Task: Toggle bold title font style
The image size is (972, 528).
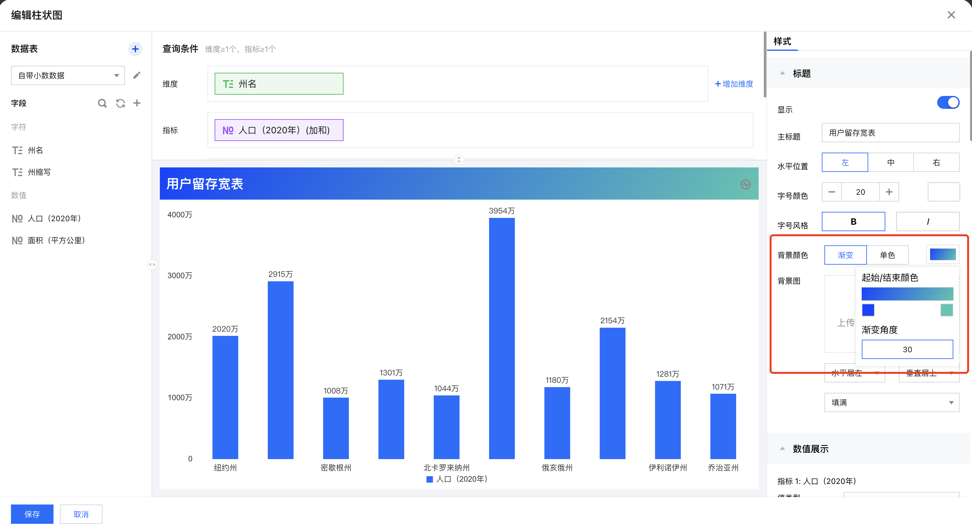Action: point(853,222)
